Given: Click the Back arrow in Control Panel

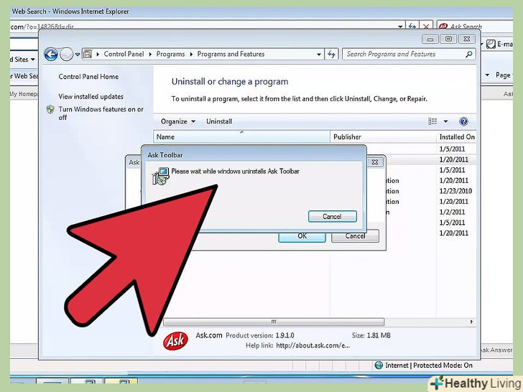Looking at the screenshot, I should pyautogui.click(x=51, y=55).
